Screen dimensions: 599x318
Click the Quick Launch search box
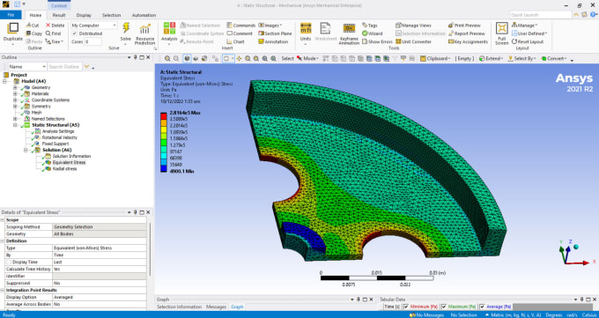540,14
